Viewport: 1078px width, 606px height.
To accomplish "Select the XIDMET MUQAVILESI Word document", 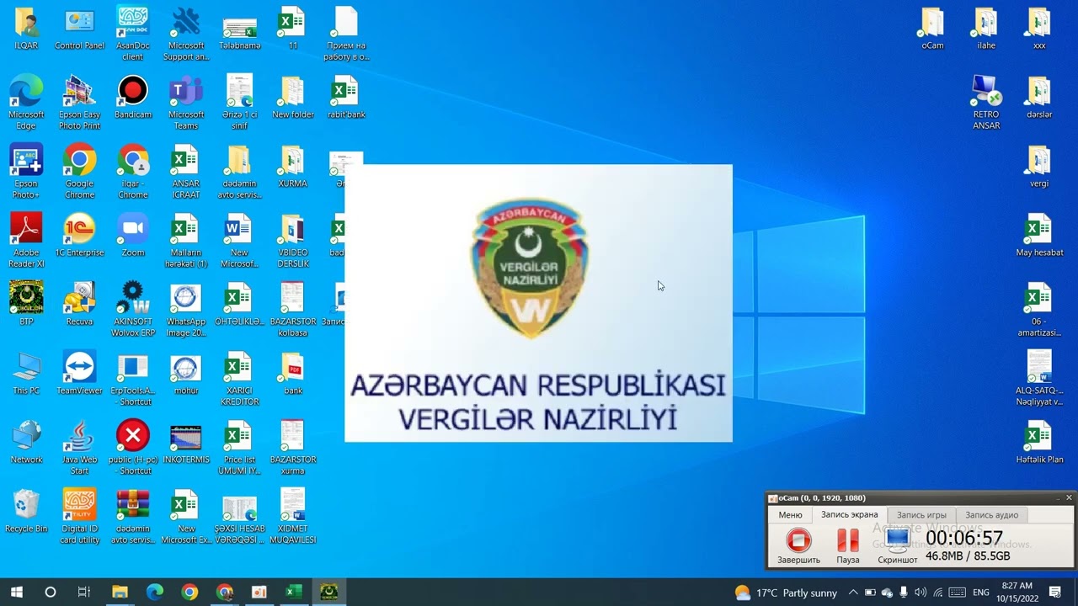I will [x=292, y=517].
